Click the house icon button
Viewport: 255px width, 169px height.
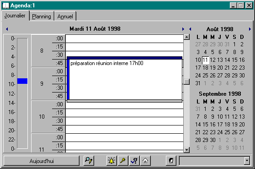(145, 161)
